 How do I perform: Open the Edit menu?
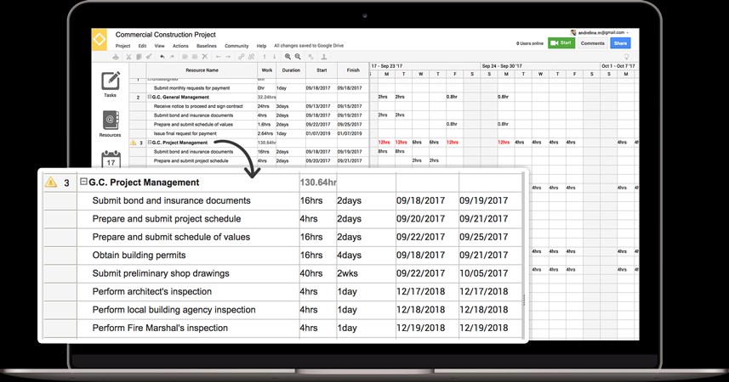(x=142, y=46)
